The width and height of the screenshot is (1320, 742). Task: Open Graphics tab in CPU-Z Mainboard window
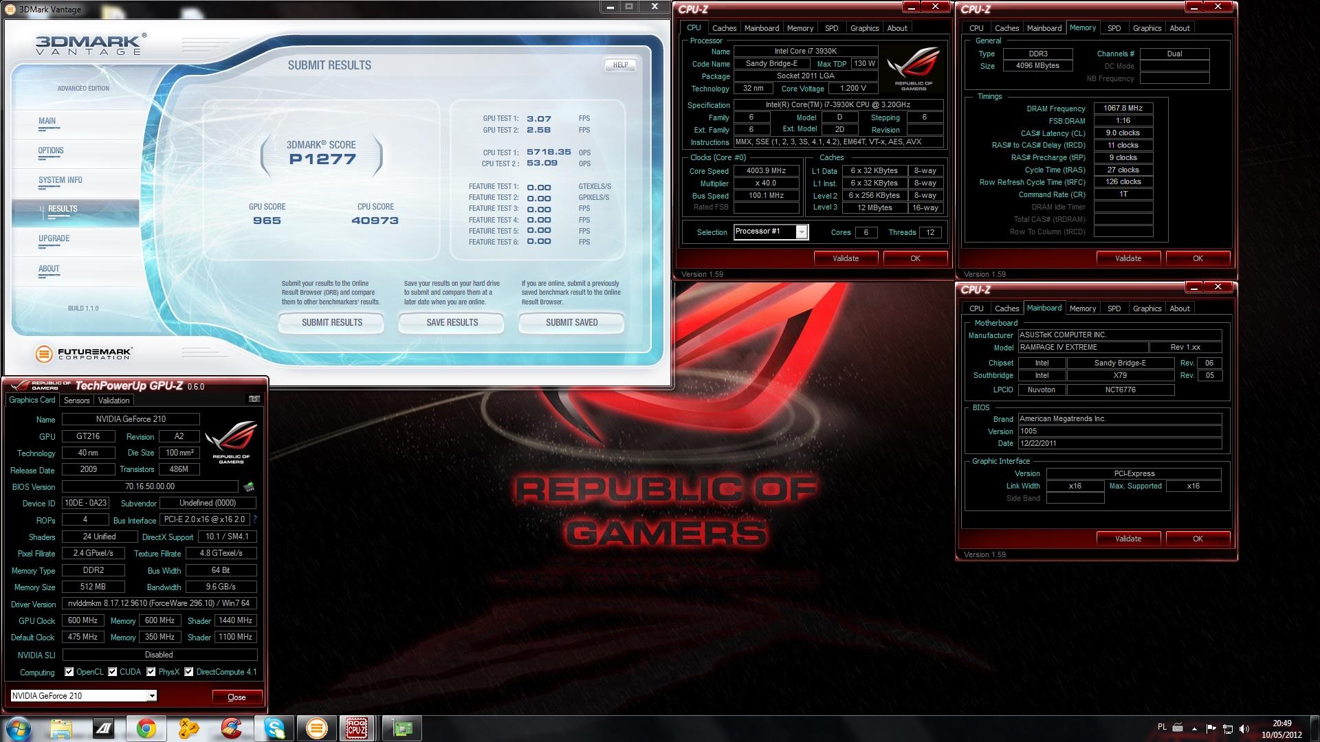coord(1147,308)
